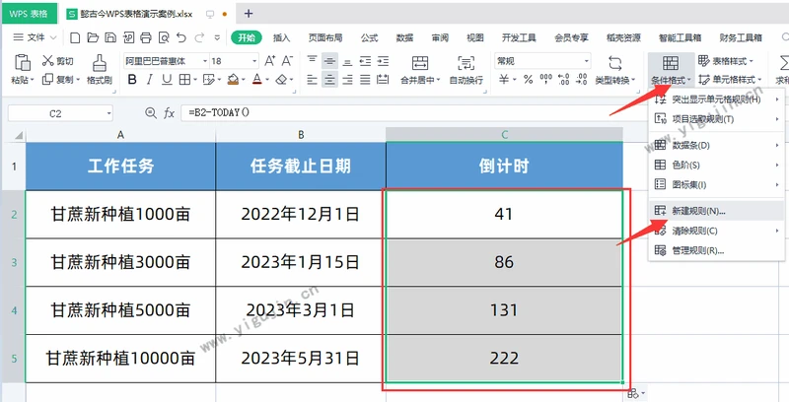The image size is (789, 402).
Task: Click the new tab plus button
Action: point(249,14)
